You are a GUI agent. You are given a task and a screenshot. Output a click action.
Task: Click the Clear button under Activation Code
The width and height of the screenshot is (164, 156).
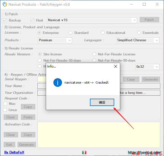(x=11, y=135)
